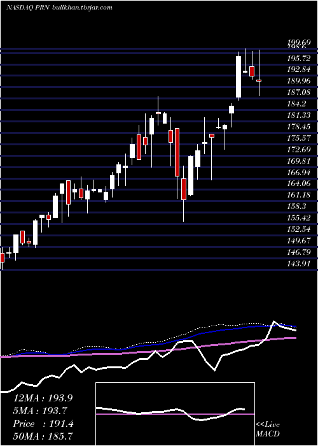318x446 pixels.
Task: Click the 5MA : 193.7 readout
Action: coord(41,411)
